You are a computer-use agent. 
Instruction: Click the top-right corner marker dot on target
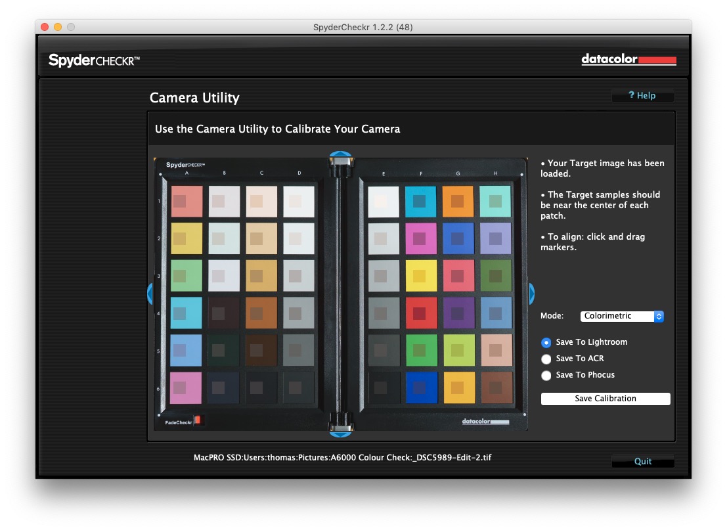click(x=521, y=174)
